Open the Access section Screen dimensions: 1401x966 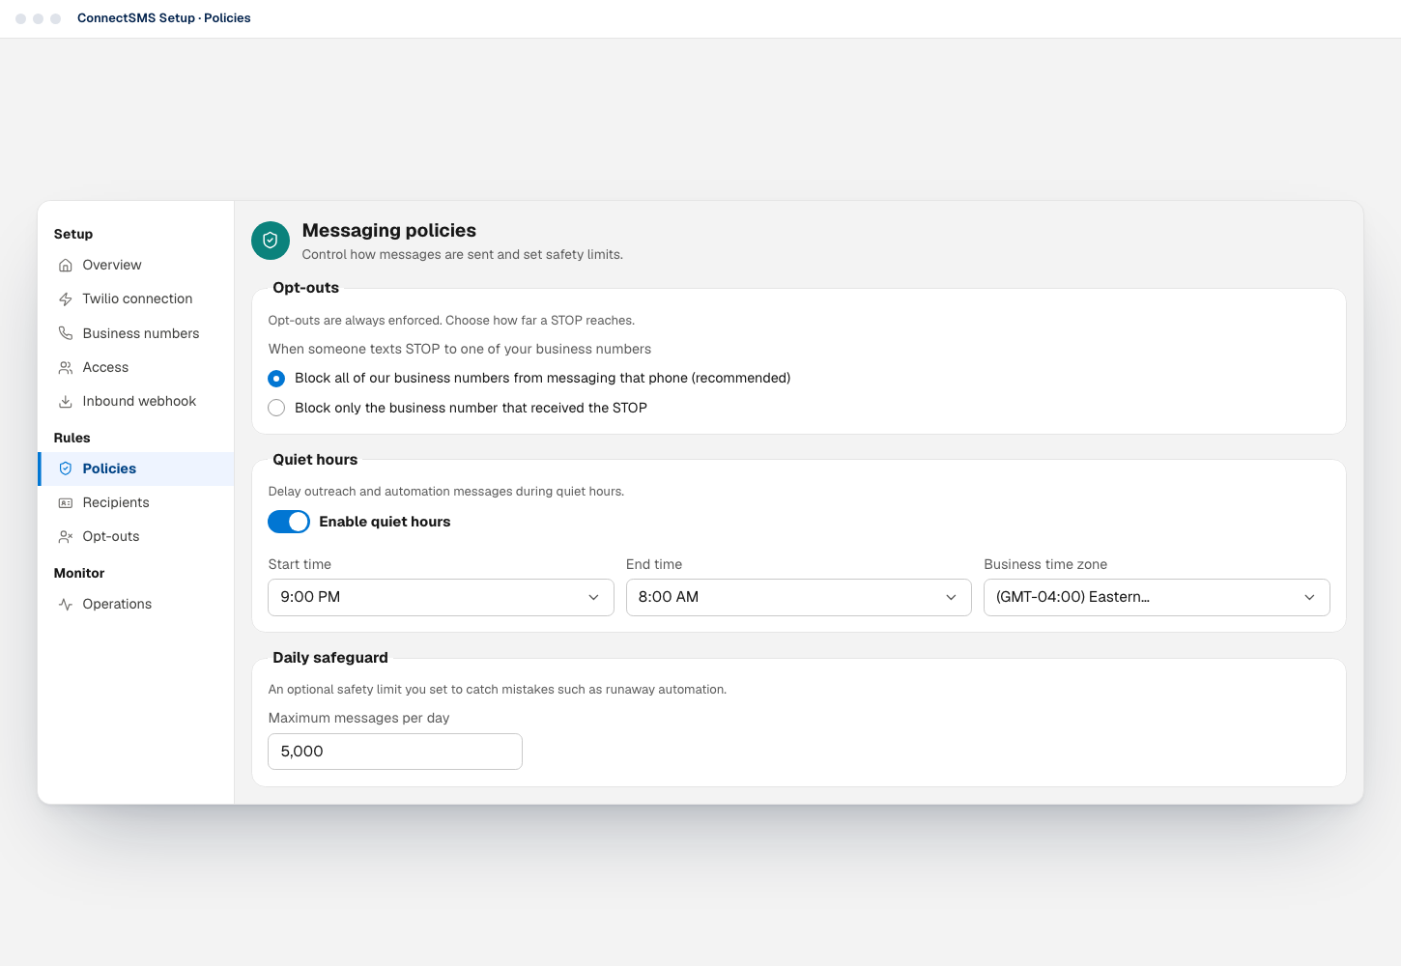click(135, 368)
